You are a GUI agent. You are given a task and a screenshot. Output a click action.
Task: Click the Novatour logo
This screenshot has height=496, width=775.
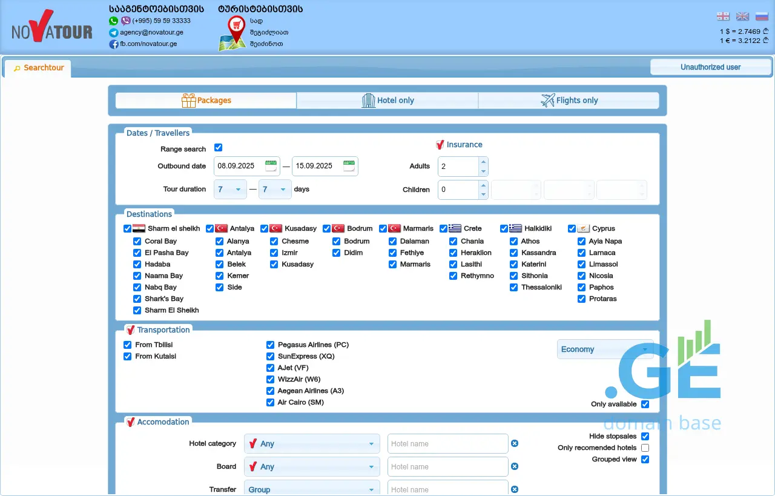point(52,28)
